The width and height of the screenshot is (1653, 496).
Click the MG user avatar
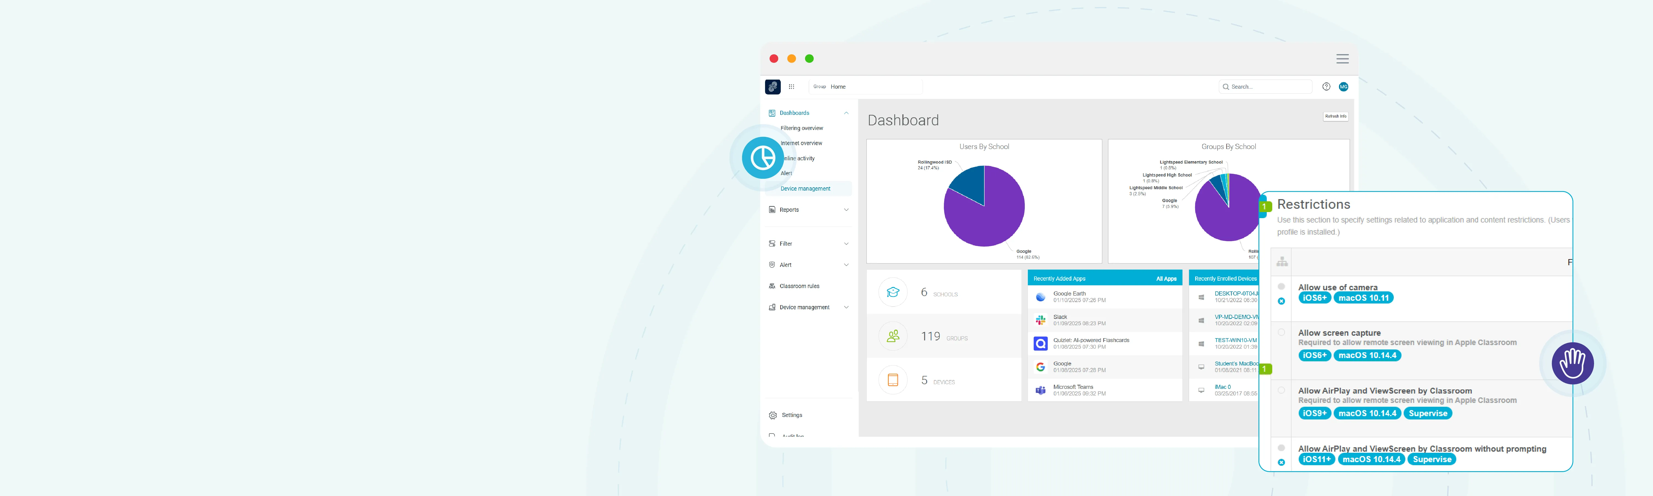coord(1343,87)
